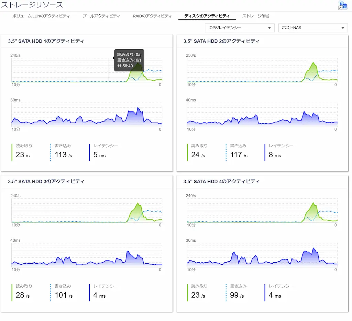
Task: Click HDD 4 write value 99 /s
Action: click(x=237, y=295)
